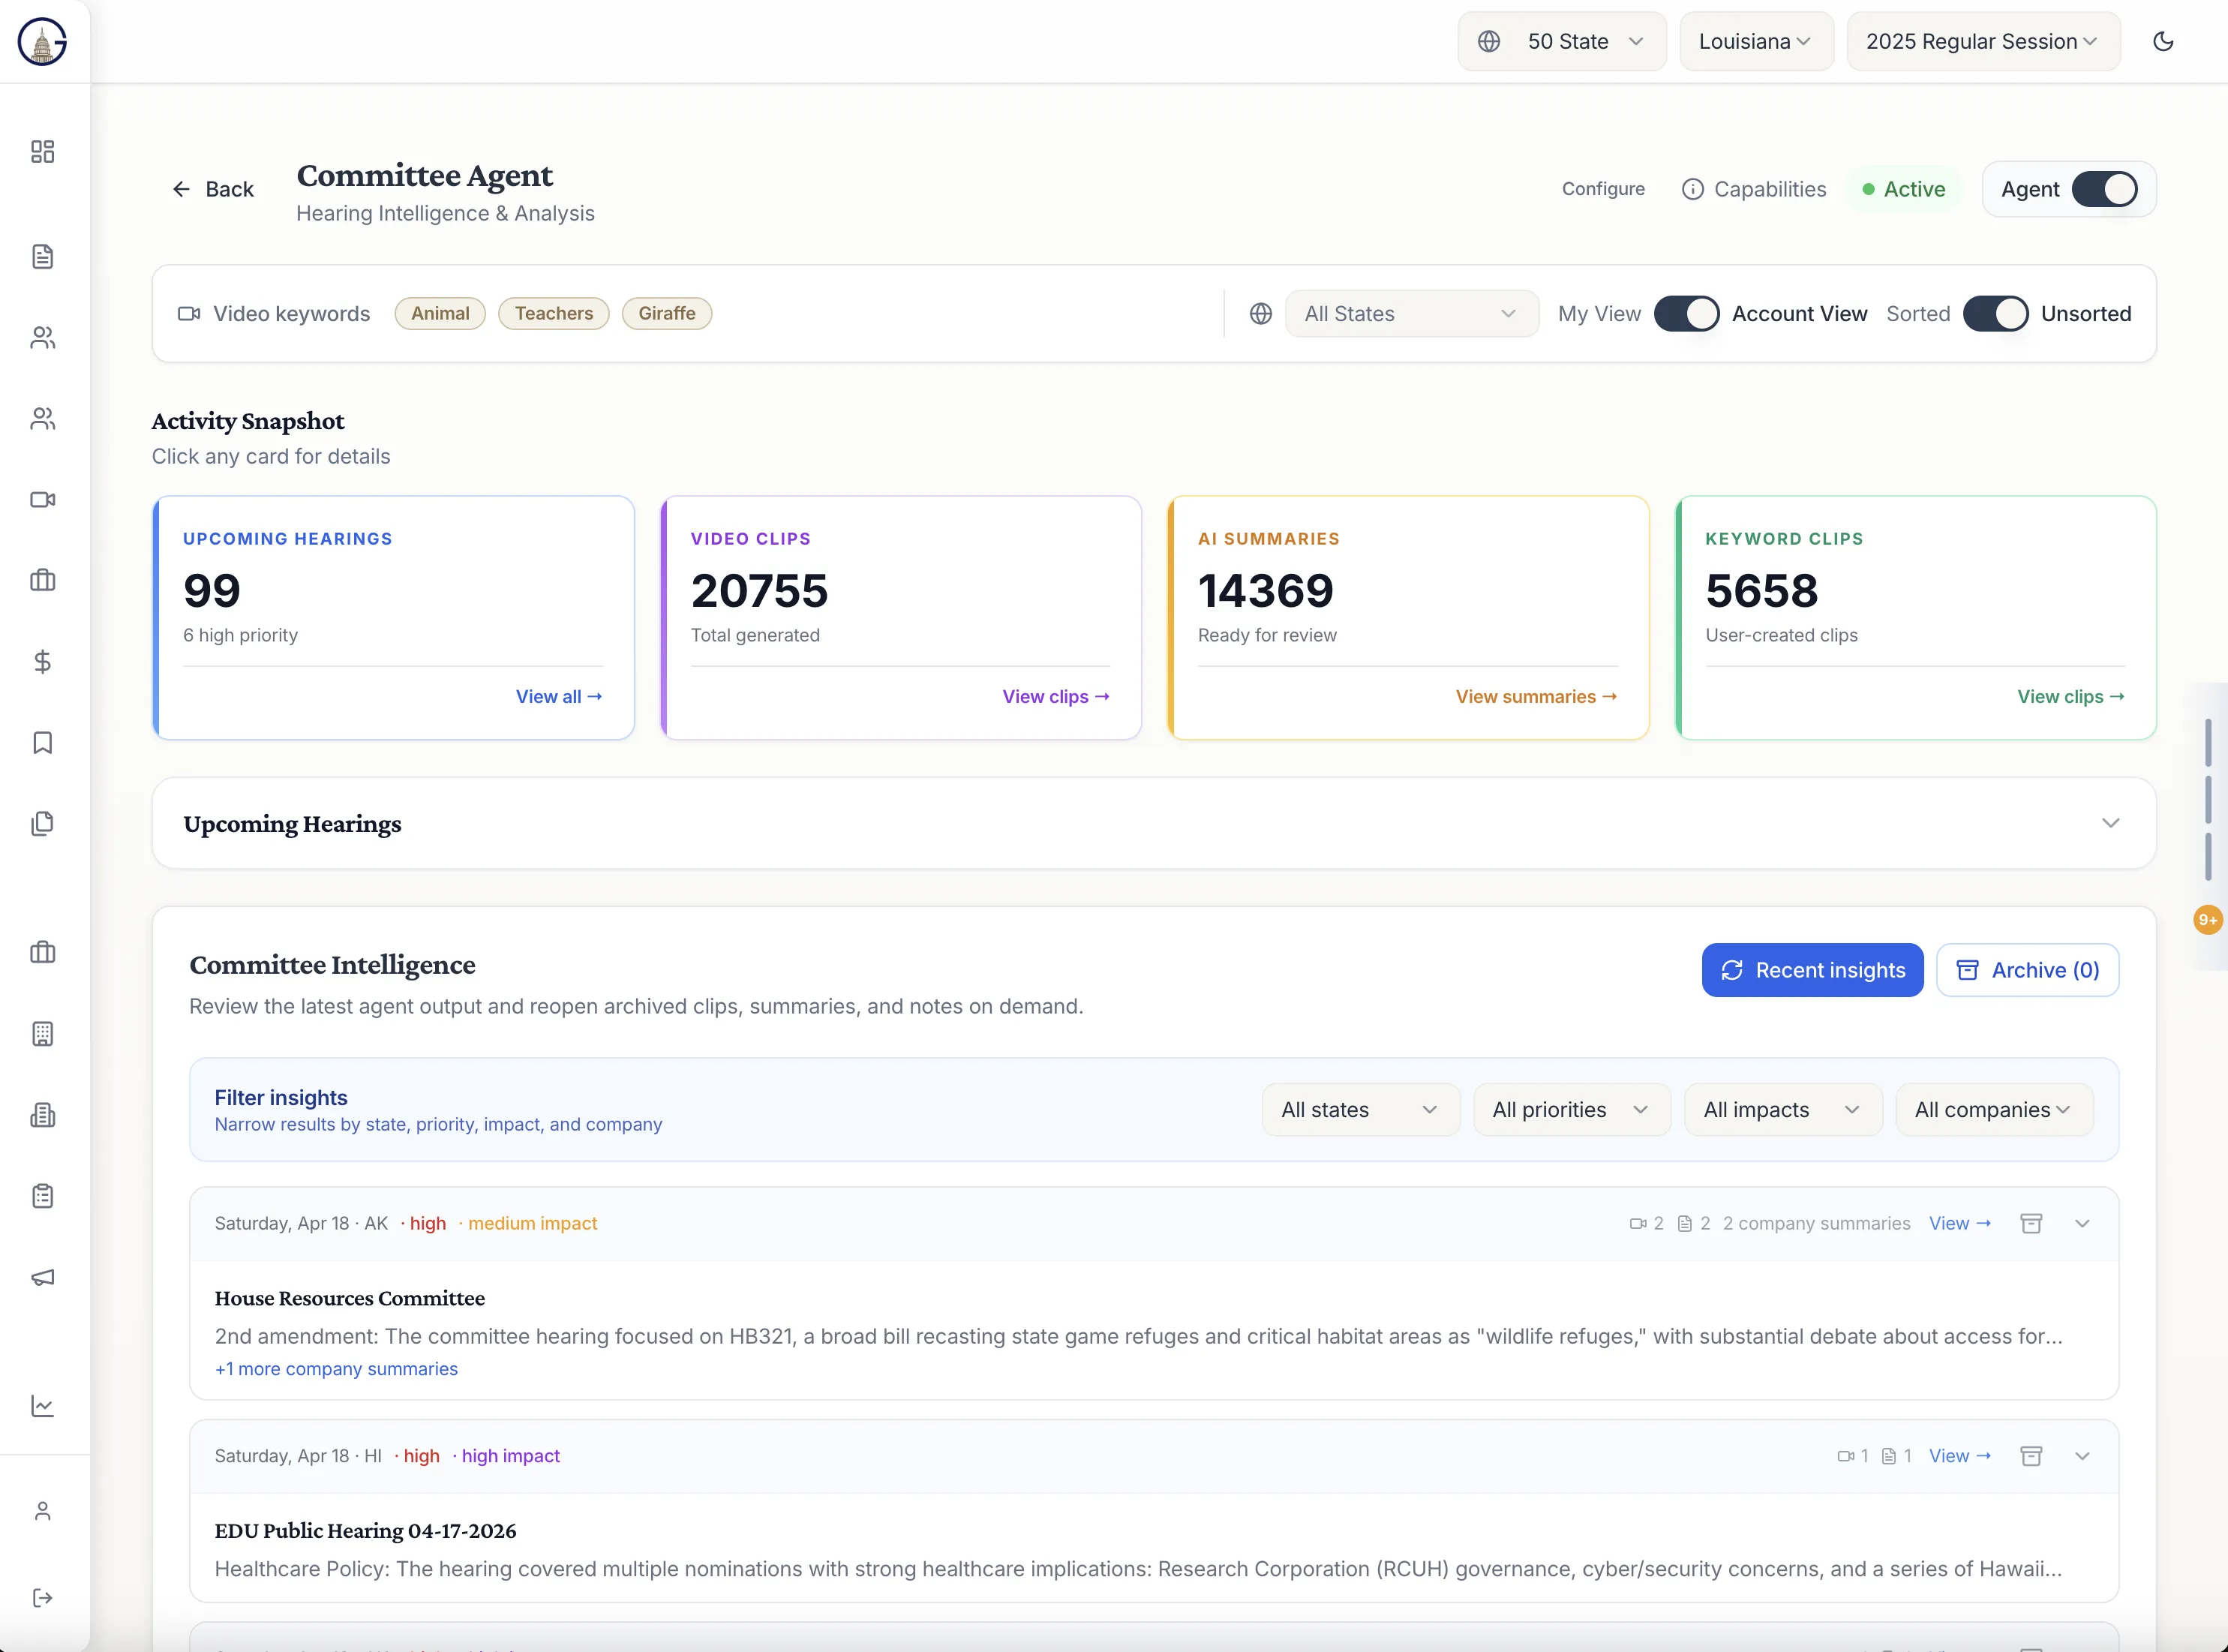Open the All companies filter dropdown
This screenshot has width=2228, height=1652.
(1994, 1109)
